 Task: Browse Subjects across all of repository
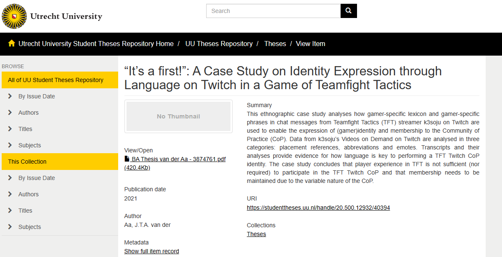click(x=30, y=145)
